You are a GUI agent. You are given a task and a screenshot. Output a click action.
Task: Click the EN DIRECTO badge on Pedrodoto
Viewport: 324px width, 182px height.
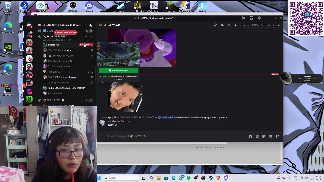click(x=86, y=45)
